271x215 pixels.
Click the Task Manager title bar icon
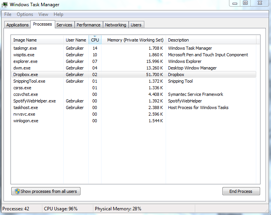click(5, 5)
